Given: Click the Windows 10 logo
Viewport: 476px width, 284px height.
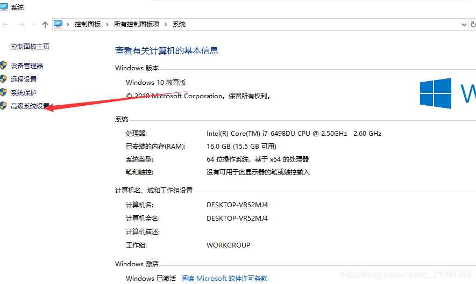Looking at the screenshot, I should click(435, 93).
